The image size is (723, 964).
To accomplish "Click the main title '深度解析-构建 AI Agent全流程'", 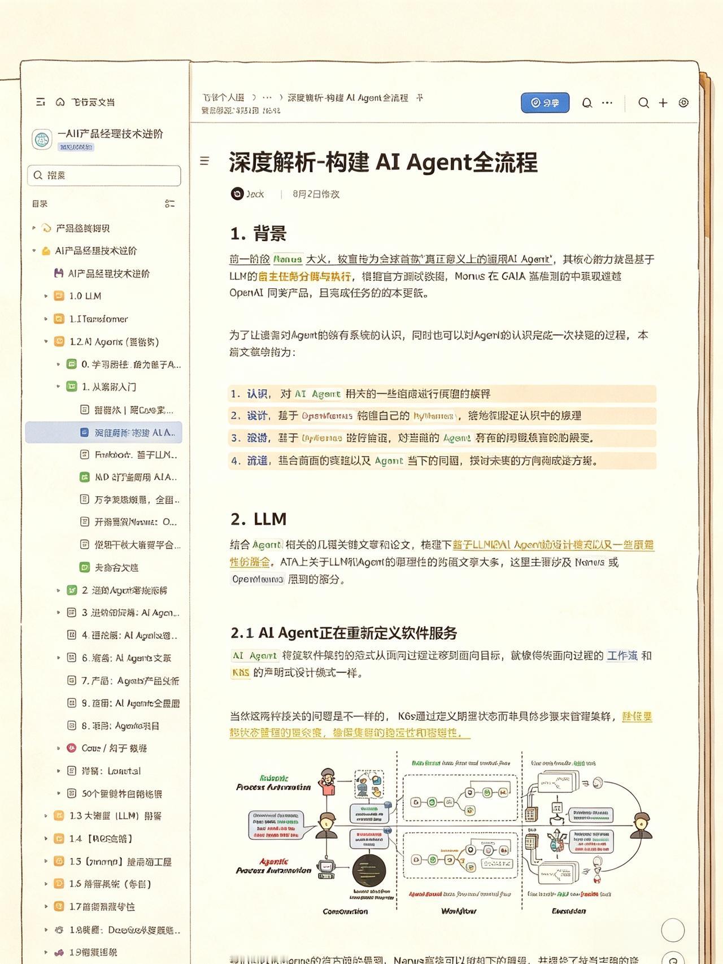I will tap(383, 162).
